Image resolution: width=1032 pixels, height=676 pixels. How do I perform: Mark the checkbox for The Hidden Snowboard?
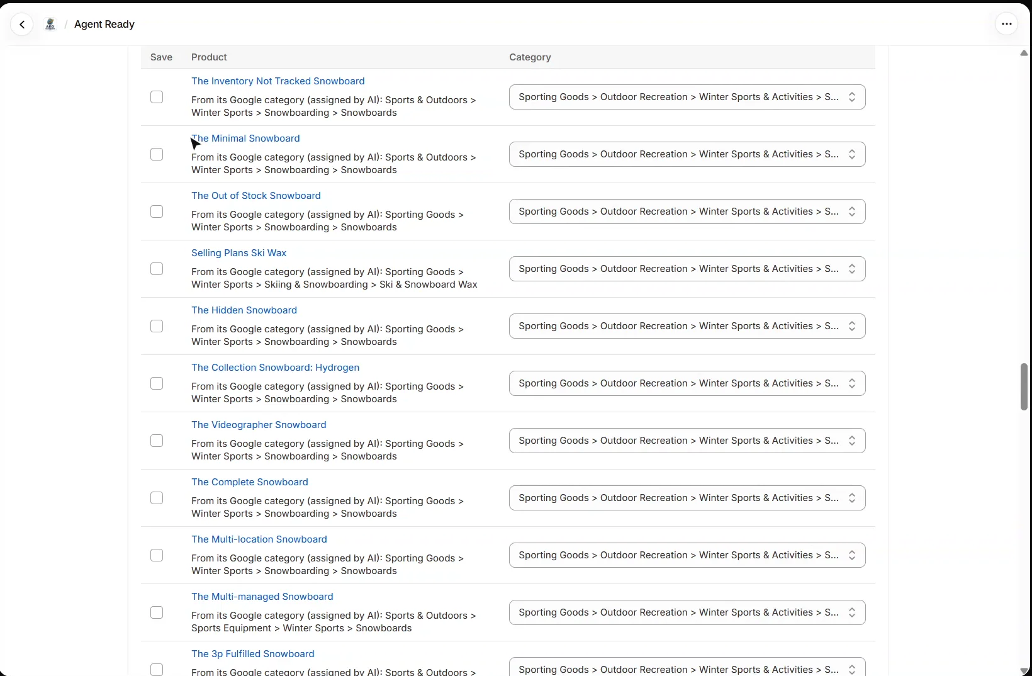[157, 326]
